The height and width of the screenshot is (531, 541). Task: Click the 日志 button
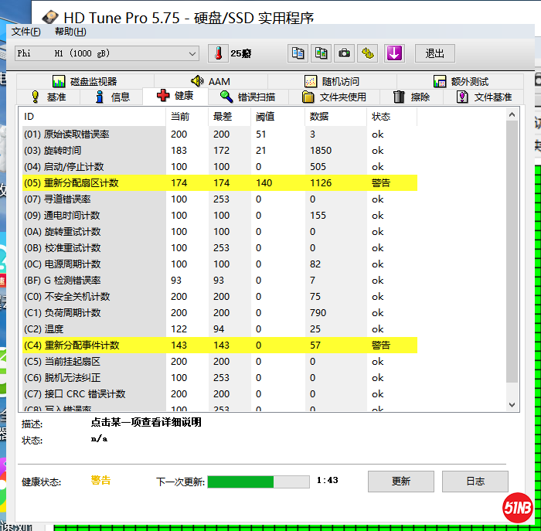point(475,481)
